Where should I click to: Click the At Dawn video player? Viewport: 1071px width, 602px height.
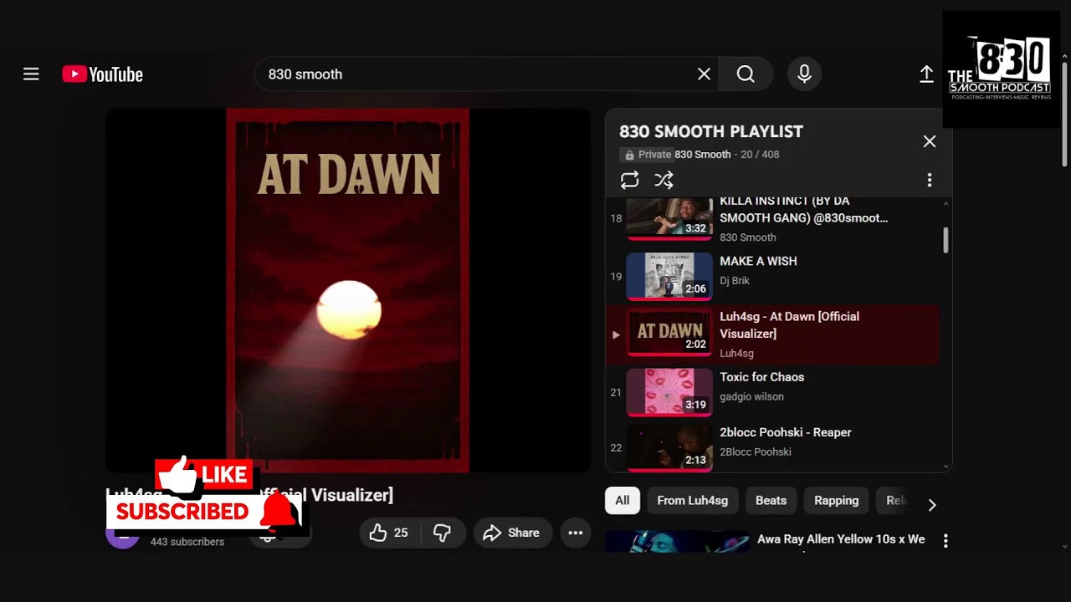click(348, 290)
